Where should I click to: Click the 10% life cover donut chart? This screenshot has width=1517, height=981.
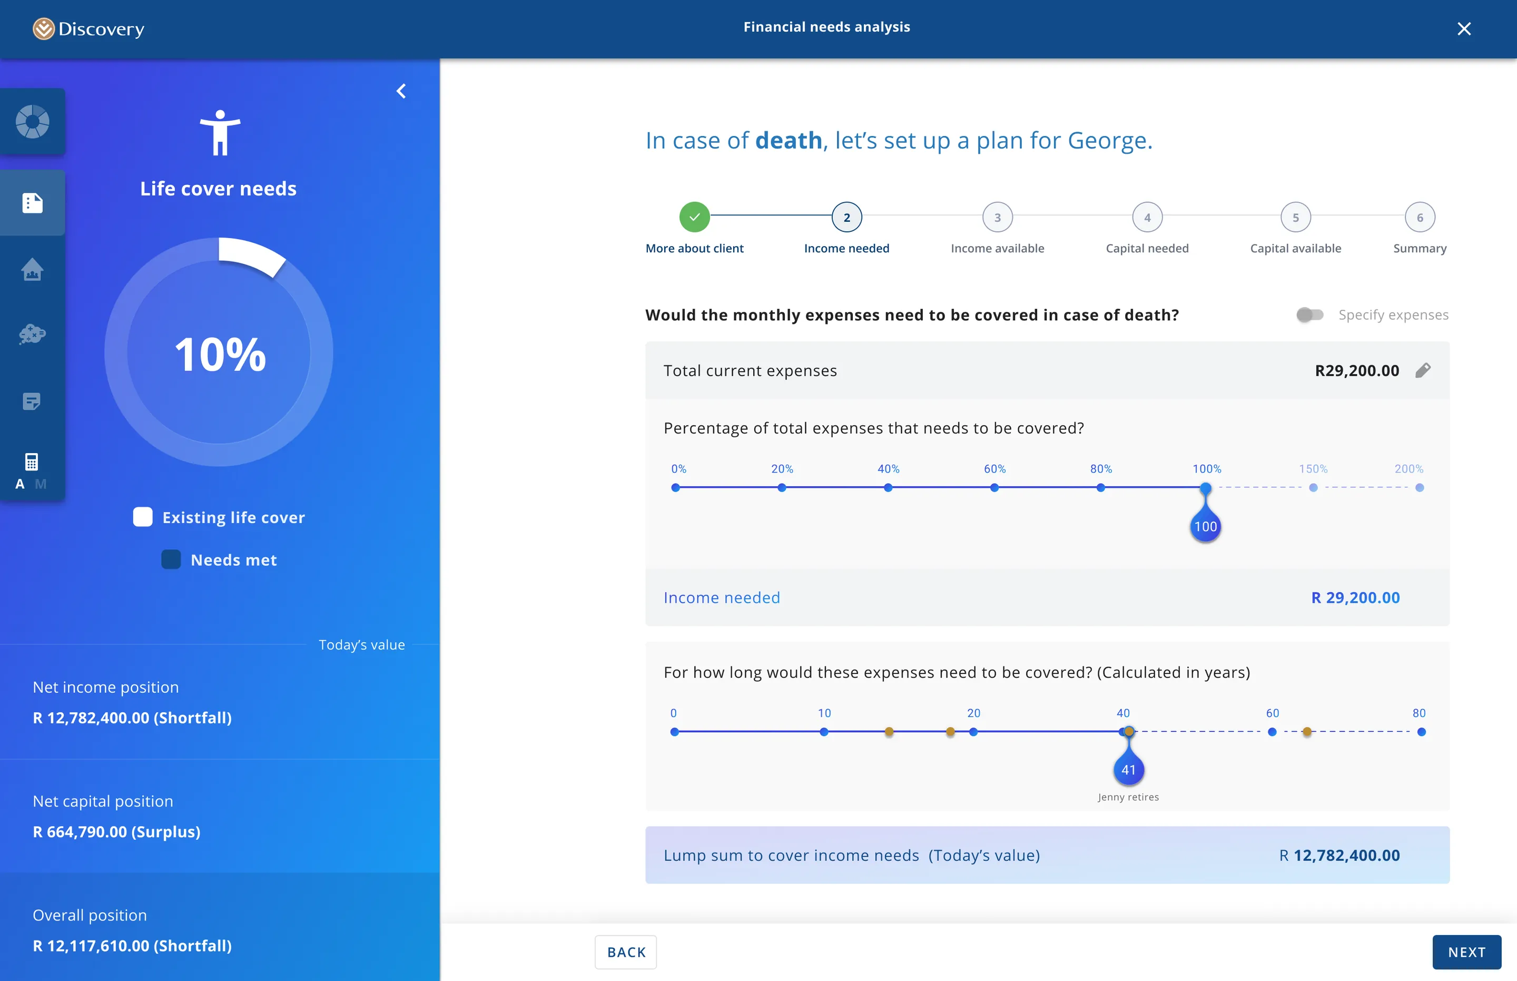coord(219,351)
